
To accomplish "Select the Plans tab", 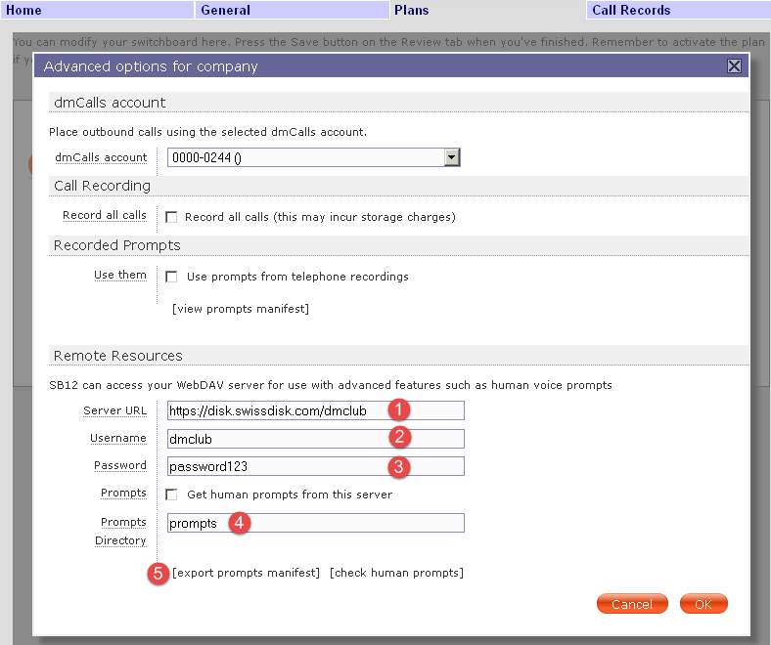I will pyautogui.click(x=488, y=10).
